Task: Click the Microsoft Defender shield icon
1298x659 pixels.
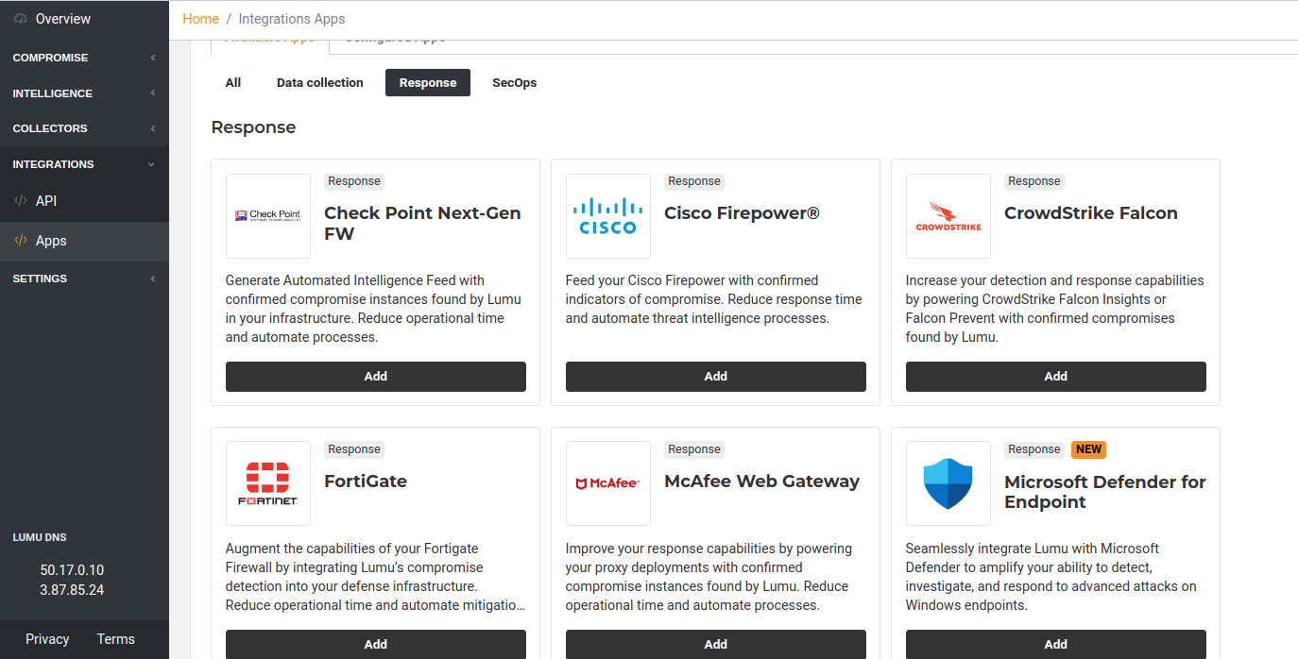Action: click(948, 482)
